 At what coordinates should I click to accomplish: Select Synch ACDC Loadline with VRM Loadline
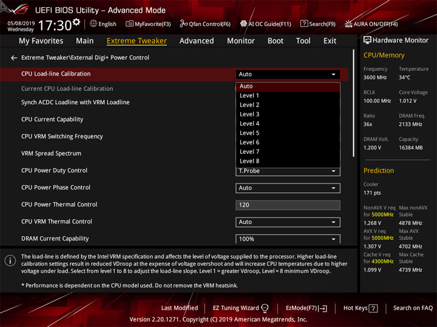75,102
